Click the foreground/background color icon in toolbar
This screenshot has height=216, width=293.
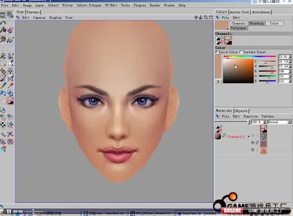pos(10,100)
